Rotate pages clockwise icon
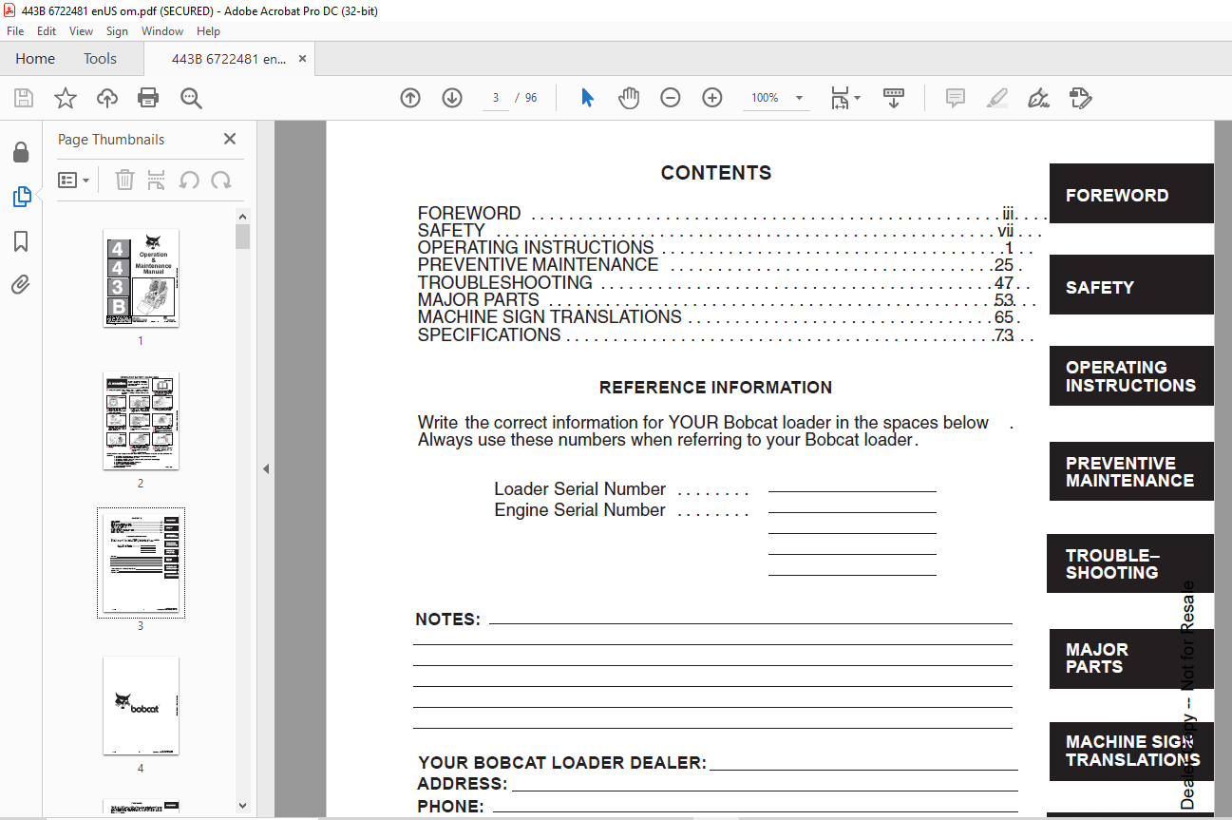Screen dimensions: 1232x820 (x=221, y=180)
